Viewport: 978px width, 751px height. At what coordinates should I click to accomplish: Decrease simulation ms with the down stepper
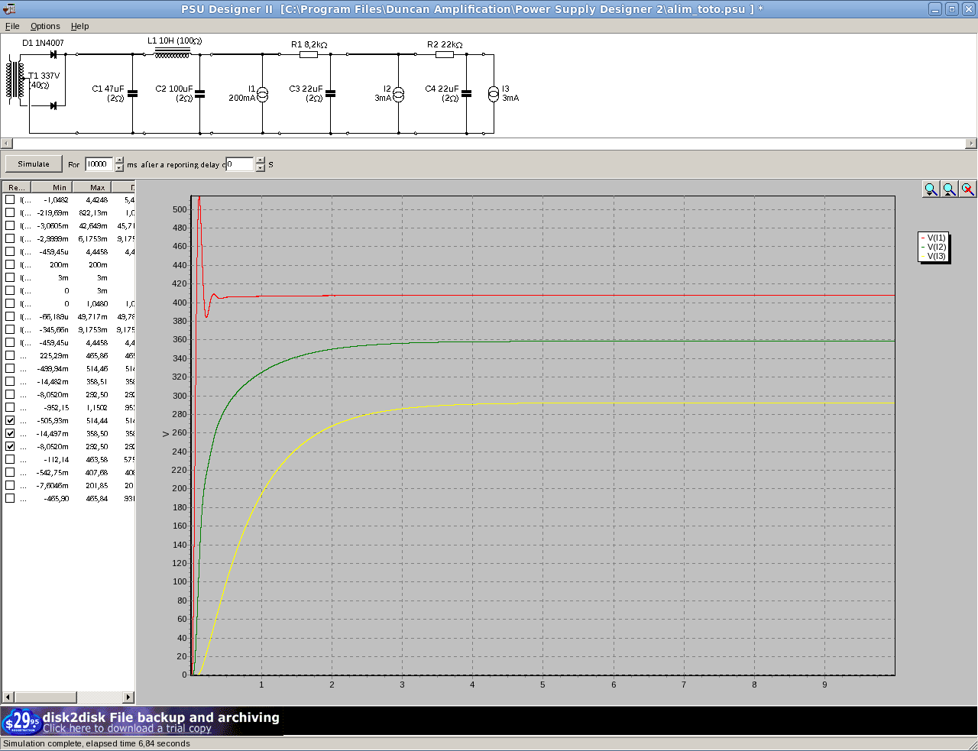tap(119, 168)
